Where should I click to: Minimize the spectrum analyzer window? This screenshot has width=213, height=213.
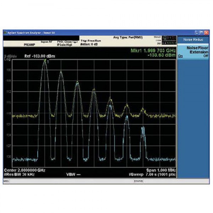pos(197,32)
